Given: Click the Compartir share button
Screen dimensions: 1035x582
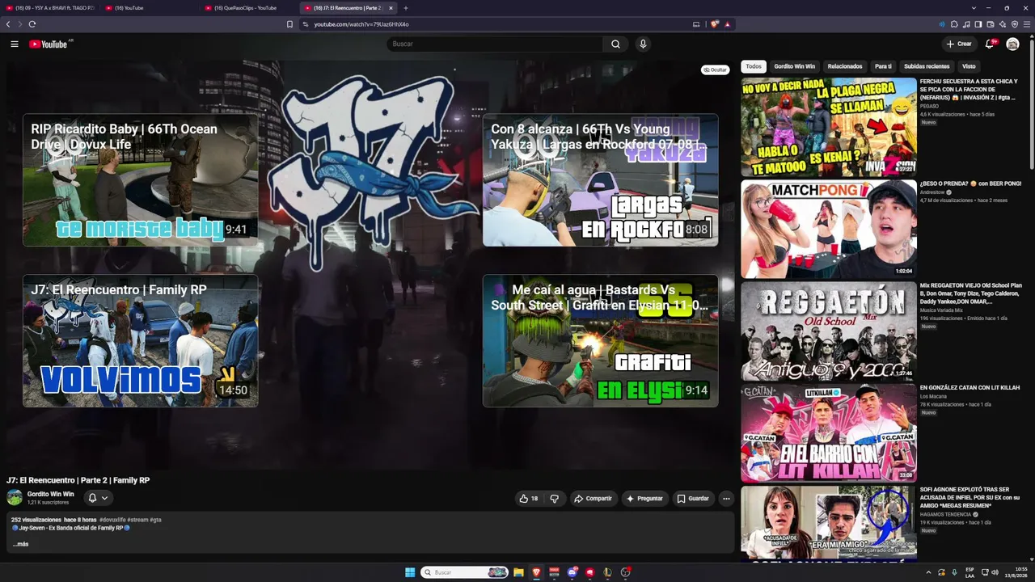Looking at the screenshot, I should [x=593, y=499].
